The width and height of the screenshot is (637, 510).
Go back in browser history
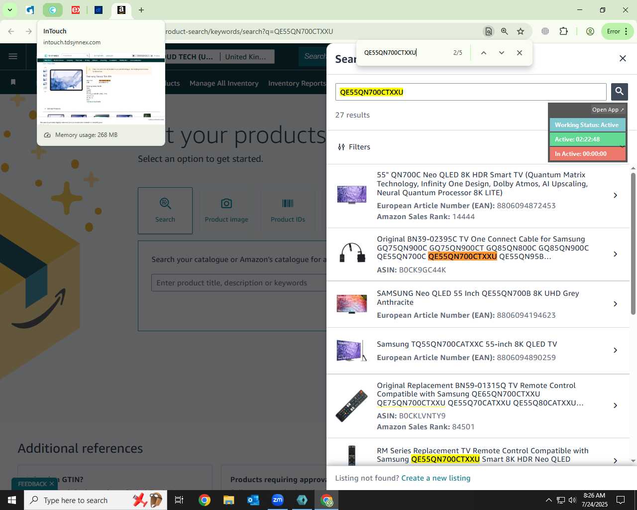[x=11, y=31]
